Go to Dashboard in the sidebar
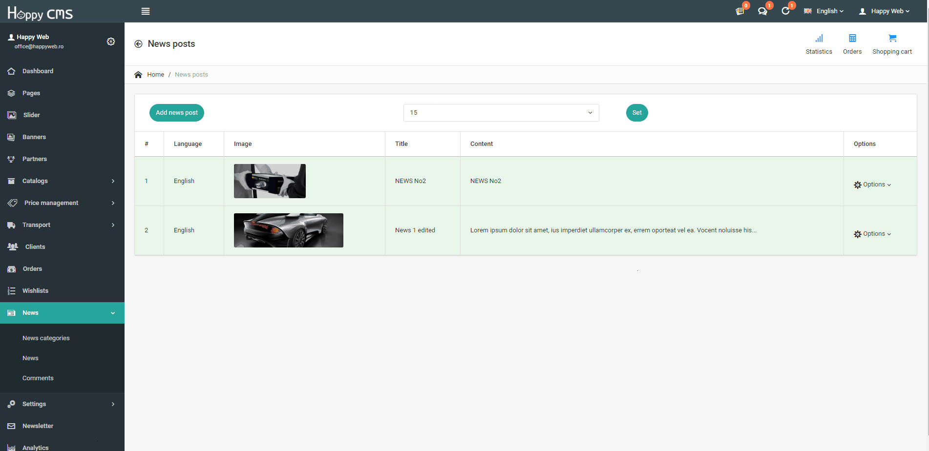The width and height of the screenshot is (929, 451). [x=38, y=71]
